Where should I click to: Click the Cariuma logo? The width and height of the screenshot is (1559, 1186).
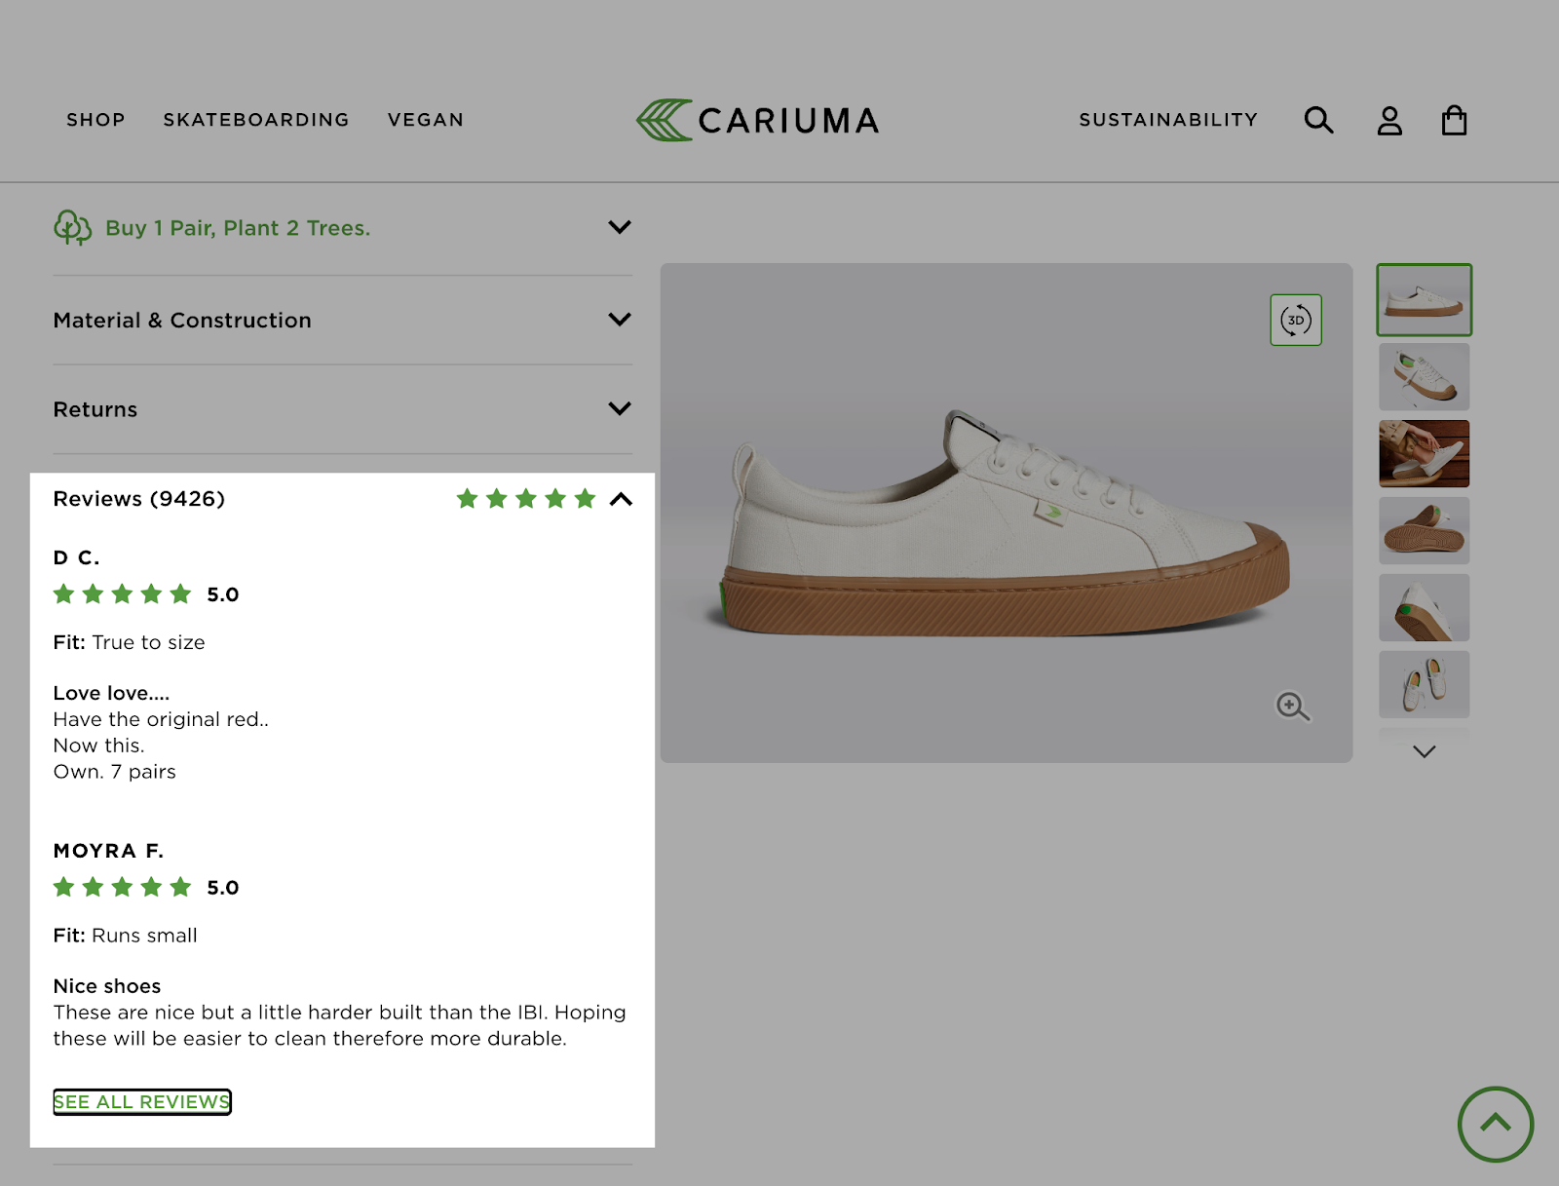point(758,120)
